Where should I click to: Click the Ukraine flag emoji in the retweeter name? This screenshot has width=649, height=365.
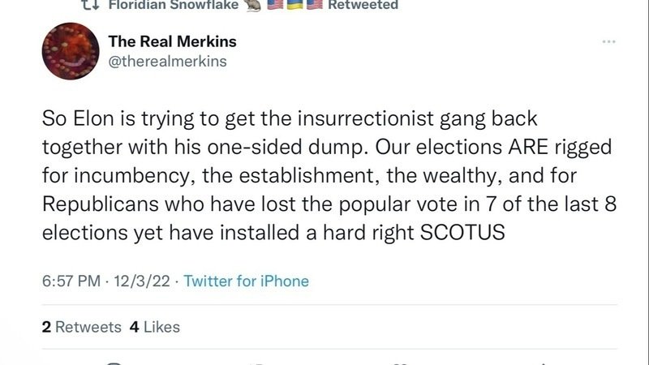294,5
